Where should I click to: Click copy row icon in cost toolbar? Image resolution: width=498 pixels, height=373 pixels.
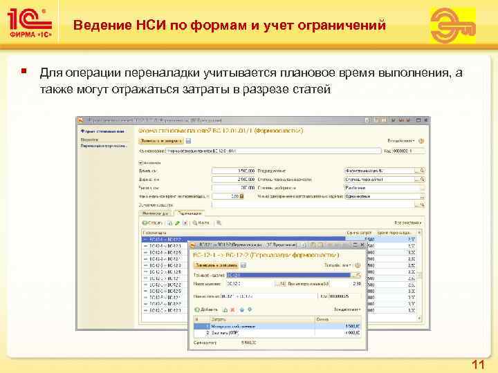point(225,309)
